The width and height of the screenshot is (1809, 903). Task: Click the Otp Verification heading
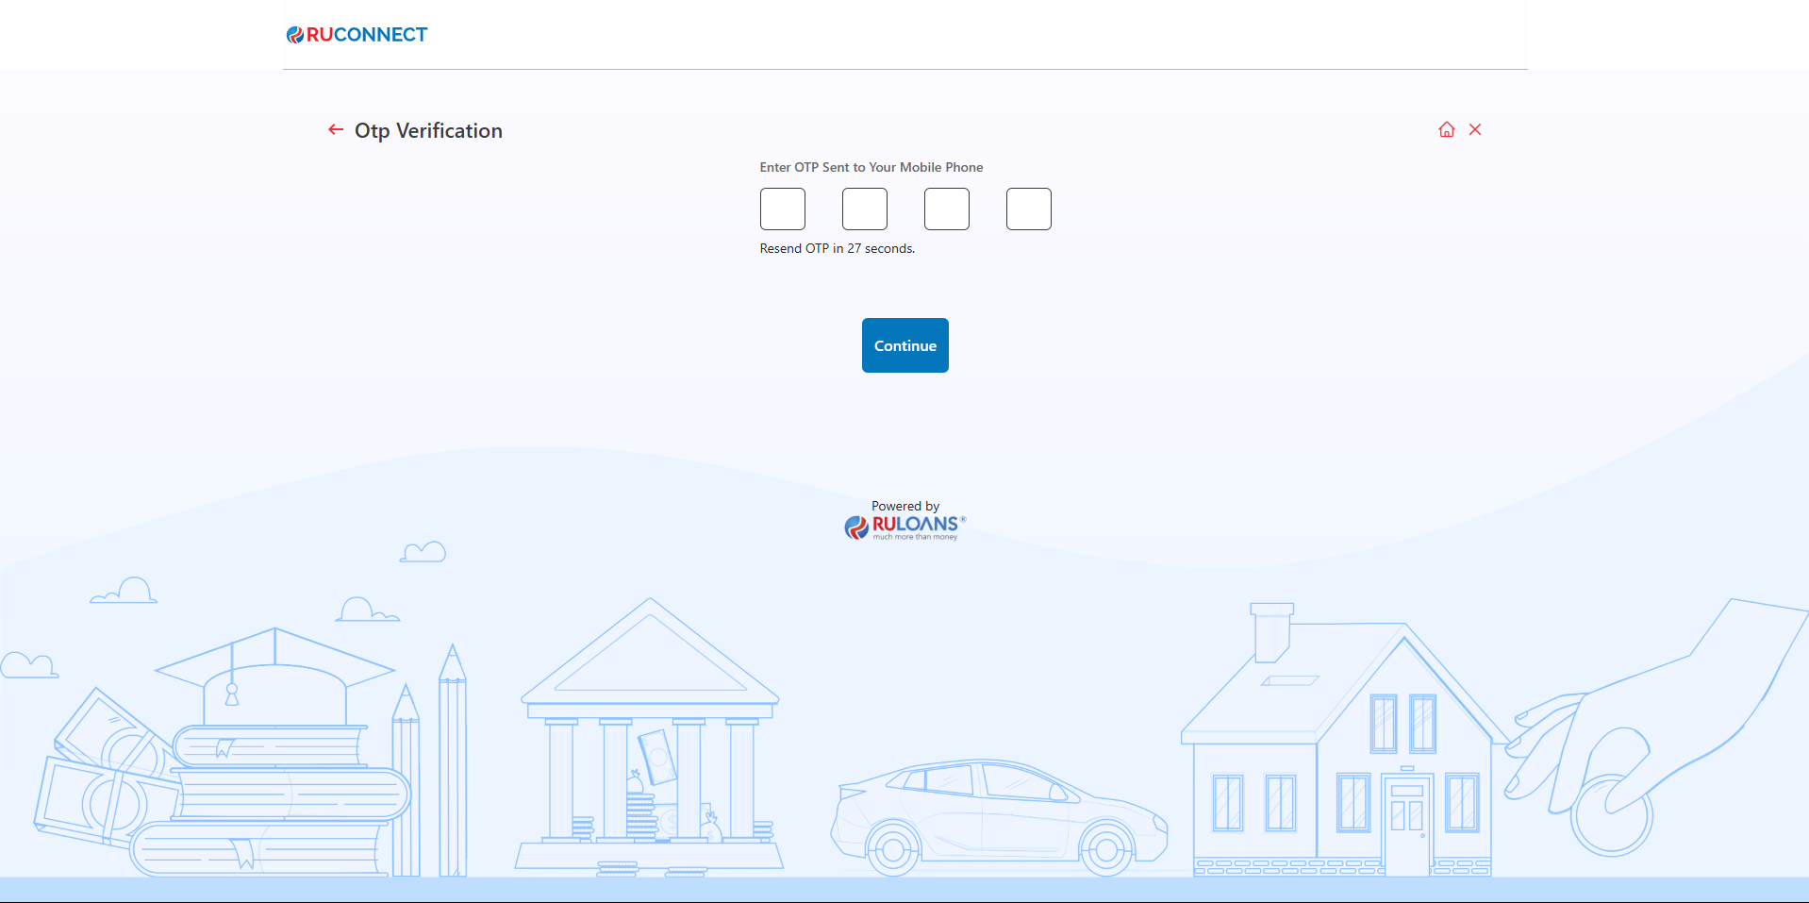coord(428,131)
